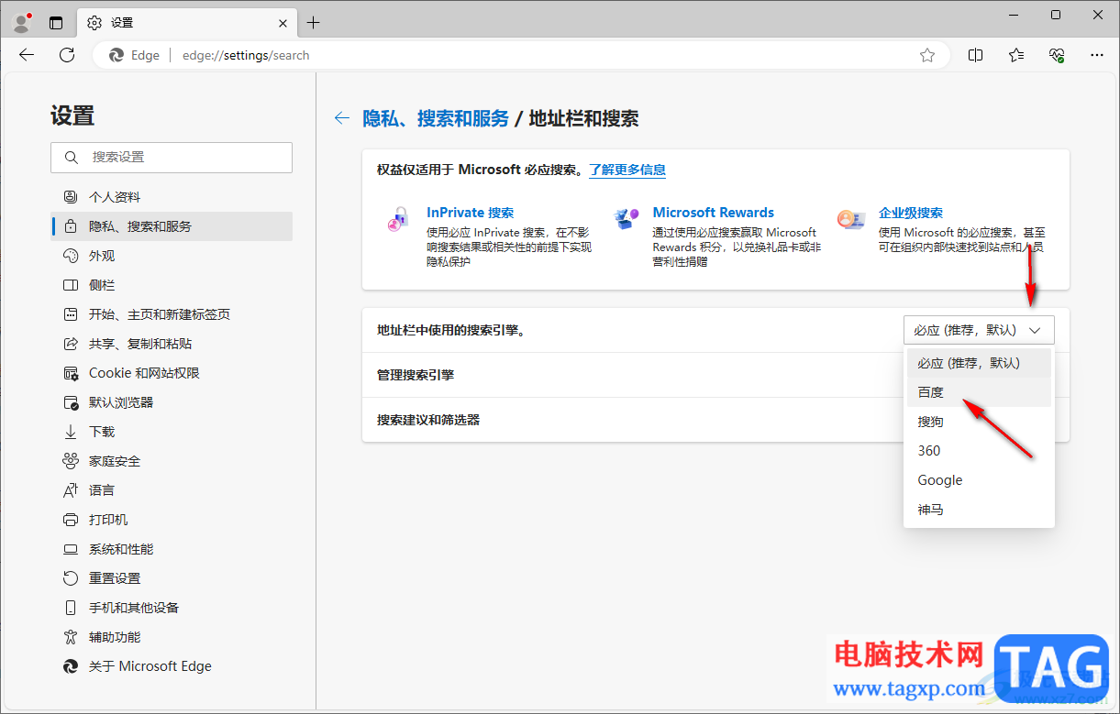Click the 侧栏 sidebar icon
1120x714 pixels.
point(71,285)
